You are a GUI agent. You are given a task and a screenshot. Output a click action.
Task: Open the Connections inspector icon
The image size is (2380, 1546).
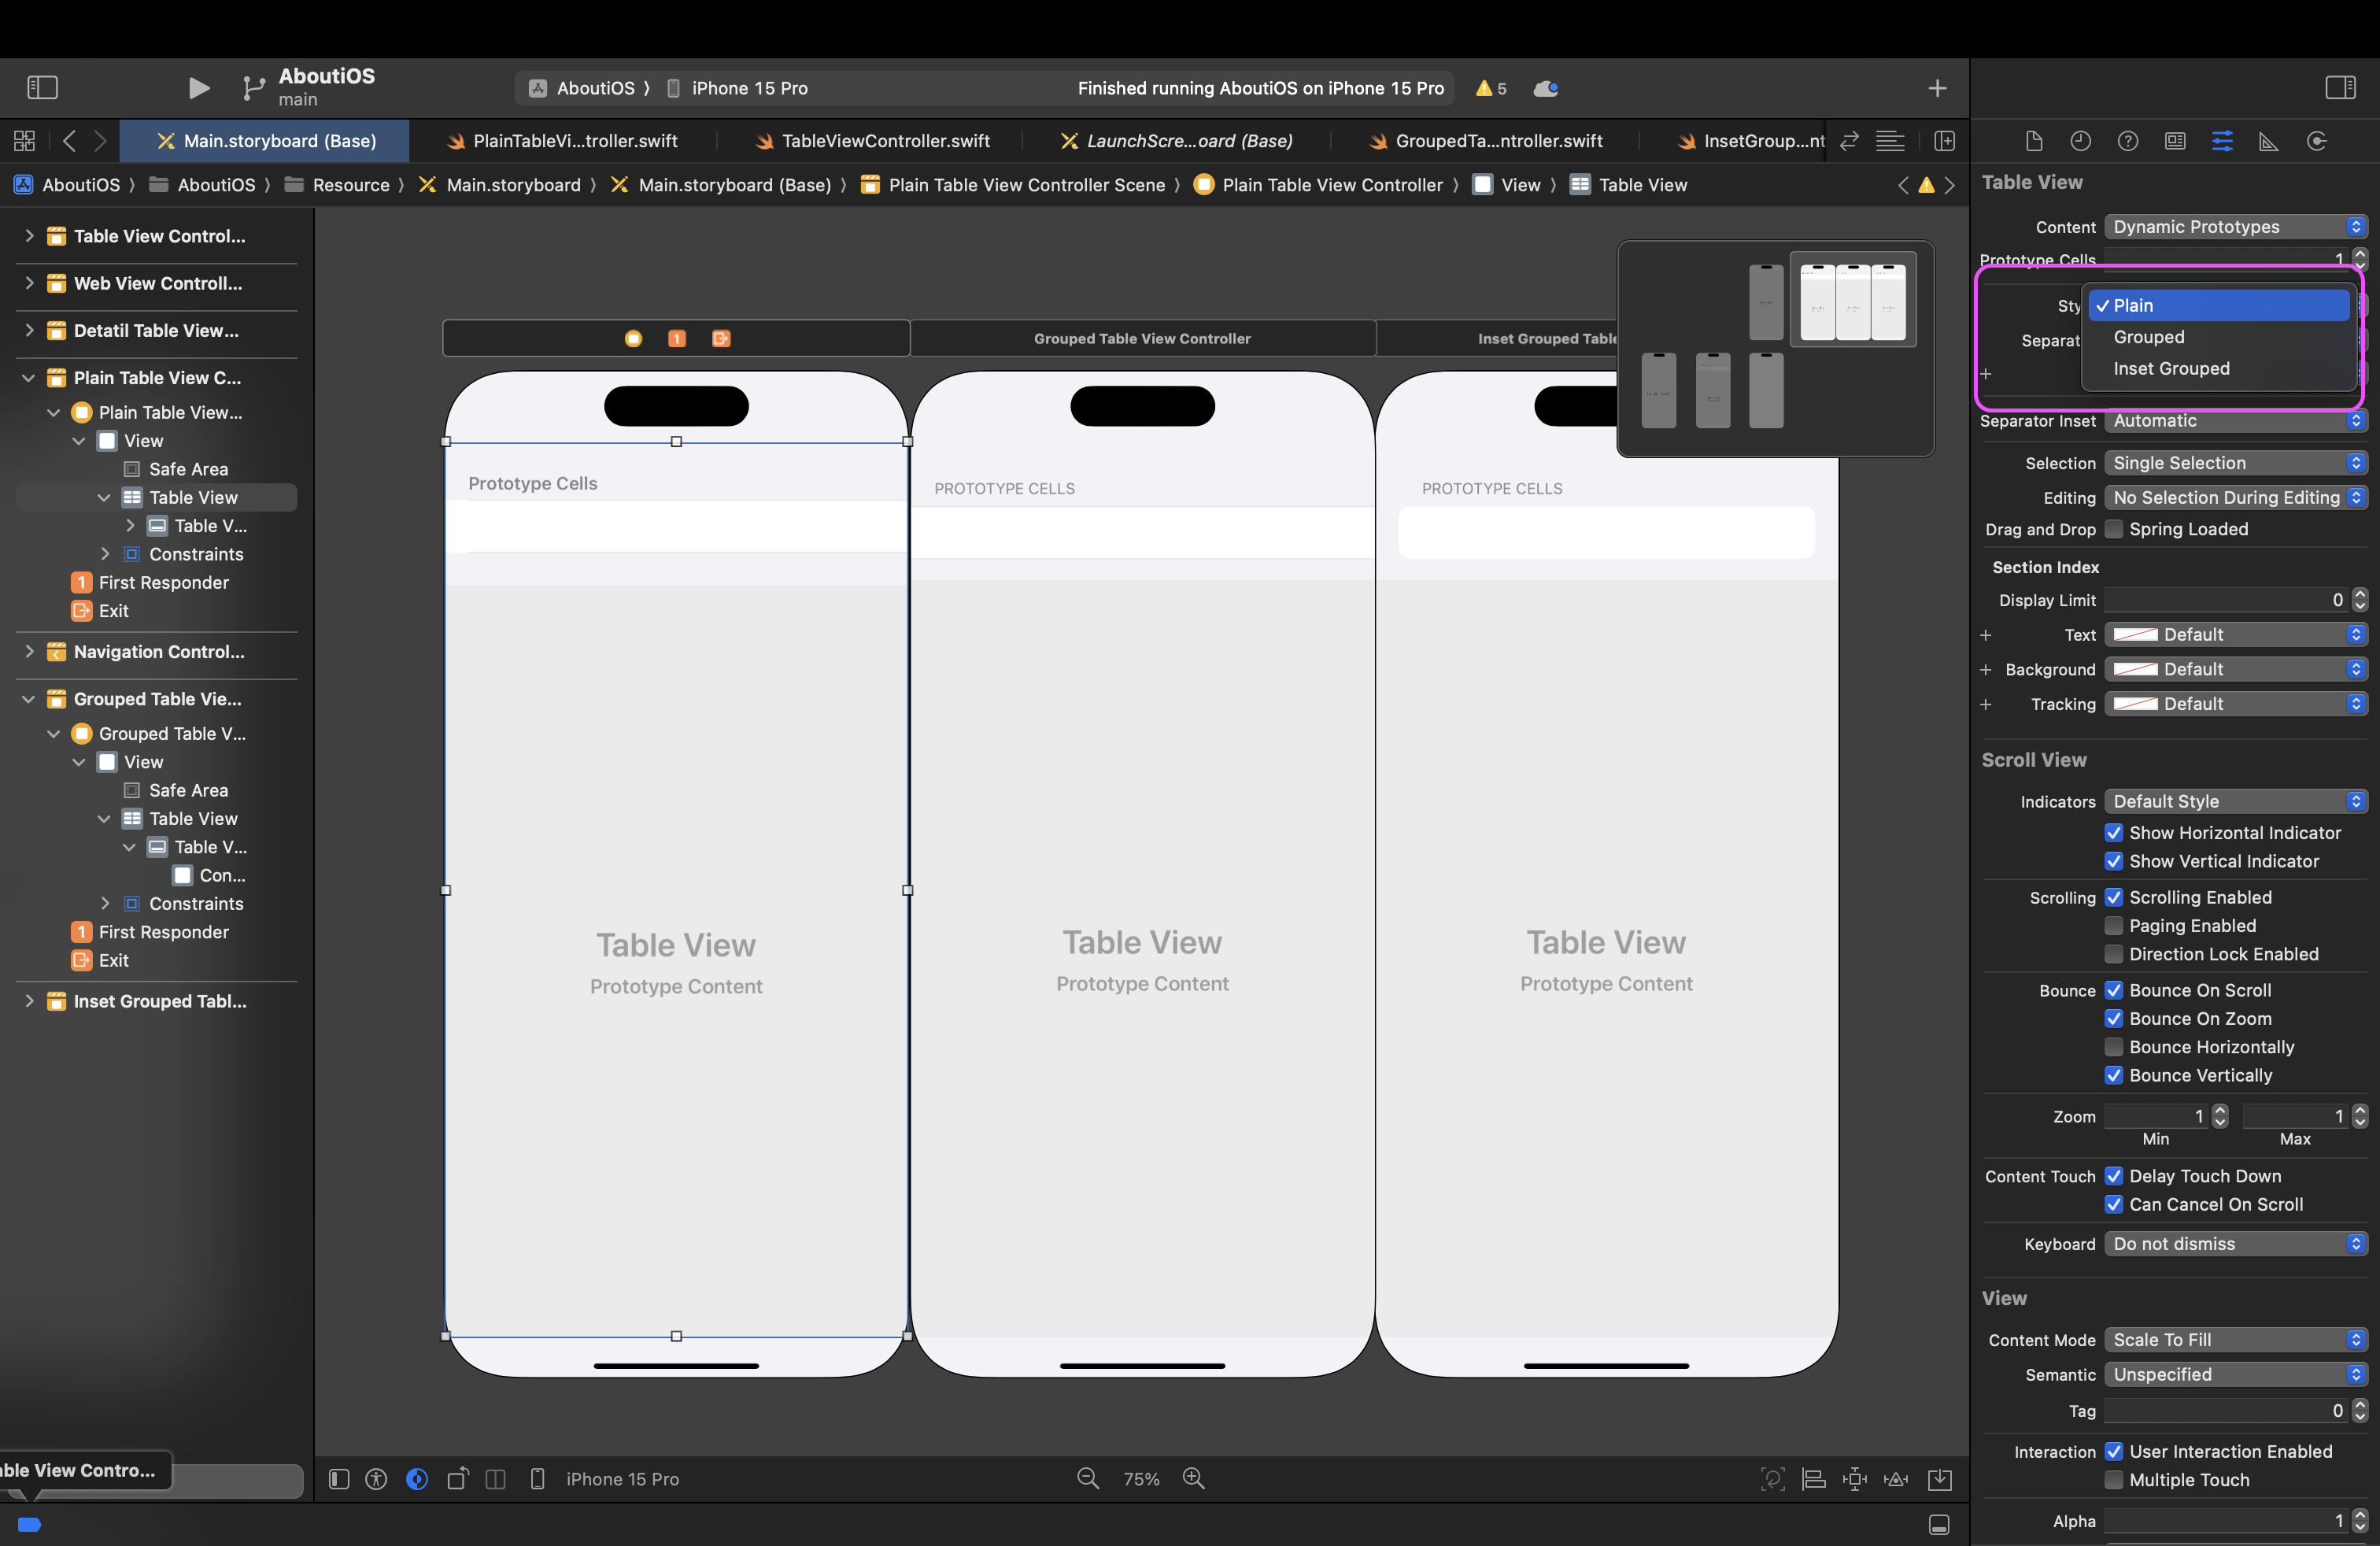2317,141
